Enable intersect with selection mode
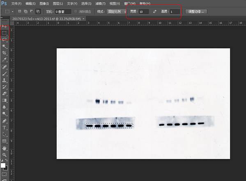Viewport: 246px width, 181px height. click(38, 11)
